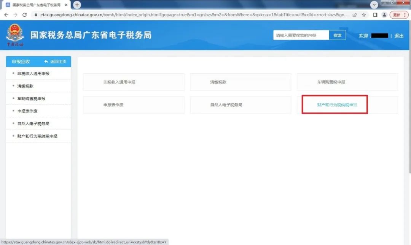View site security info lock icon

tap(36, 15)
